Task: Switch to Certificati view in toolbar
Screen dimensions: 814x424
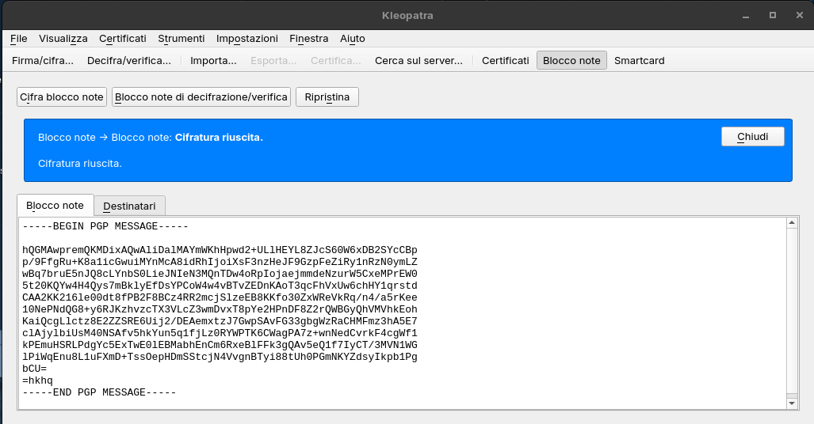Action: coord(506,60)
